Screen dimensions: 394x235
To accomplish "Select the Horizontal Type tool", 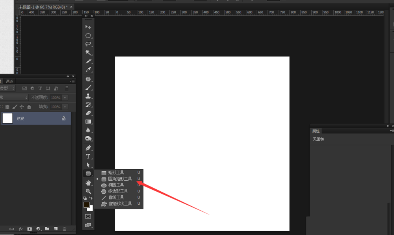I will point(88,156).
